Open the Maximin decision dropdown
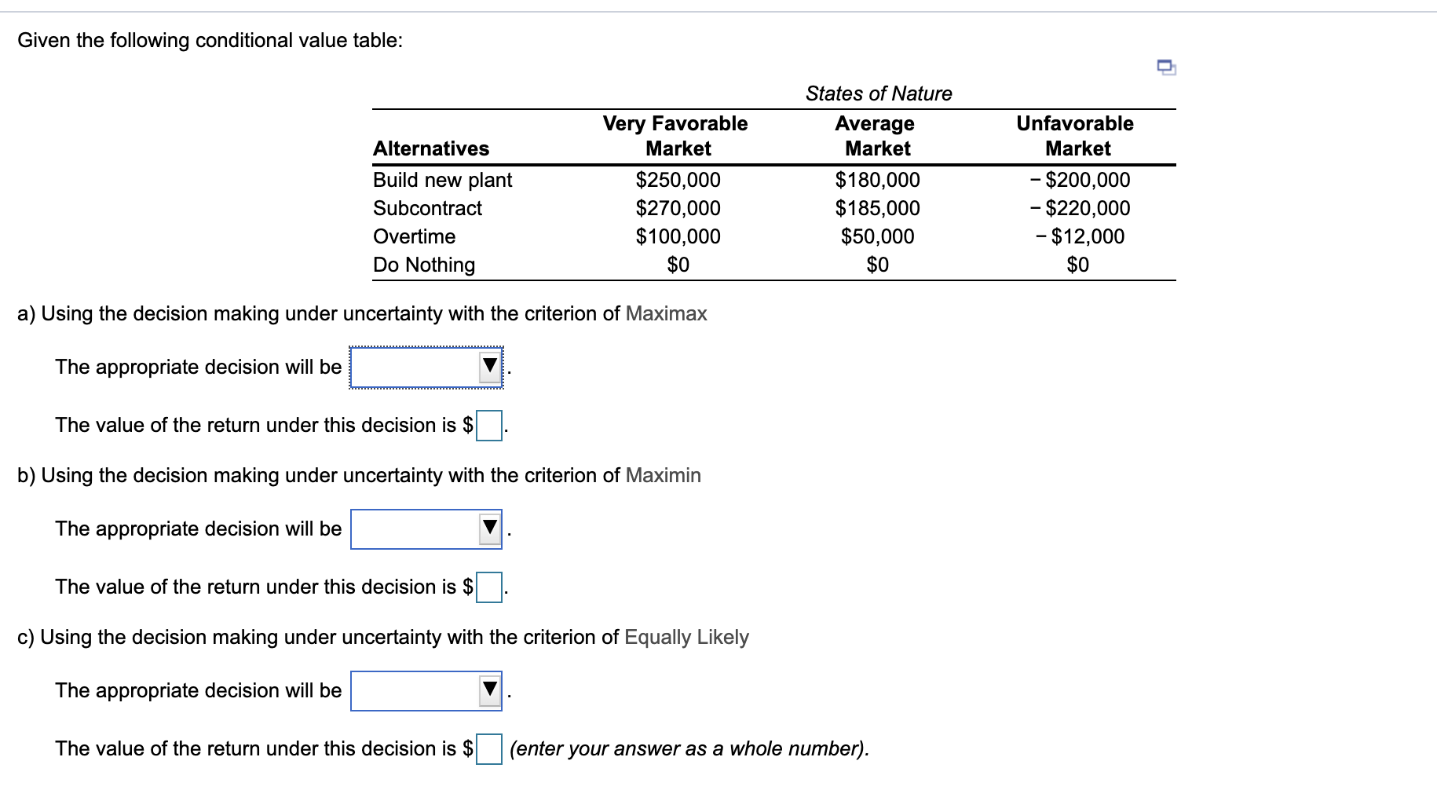Viewport: 1437px width, 801px height. [424, 529]
